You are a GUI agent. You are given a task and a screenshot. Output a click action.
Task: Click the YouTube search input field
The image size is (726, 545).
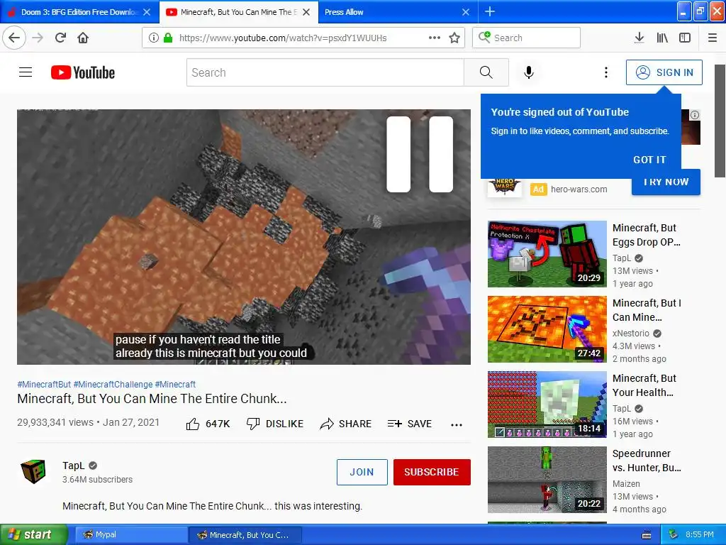tap(325, 72)
